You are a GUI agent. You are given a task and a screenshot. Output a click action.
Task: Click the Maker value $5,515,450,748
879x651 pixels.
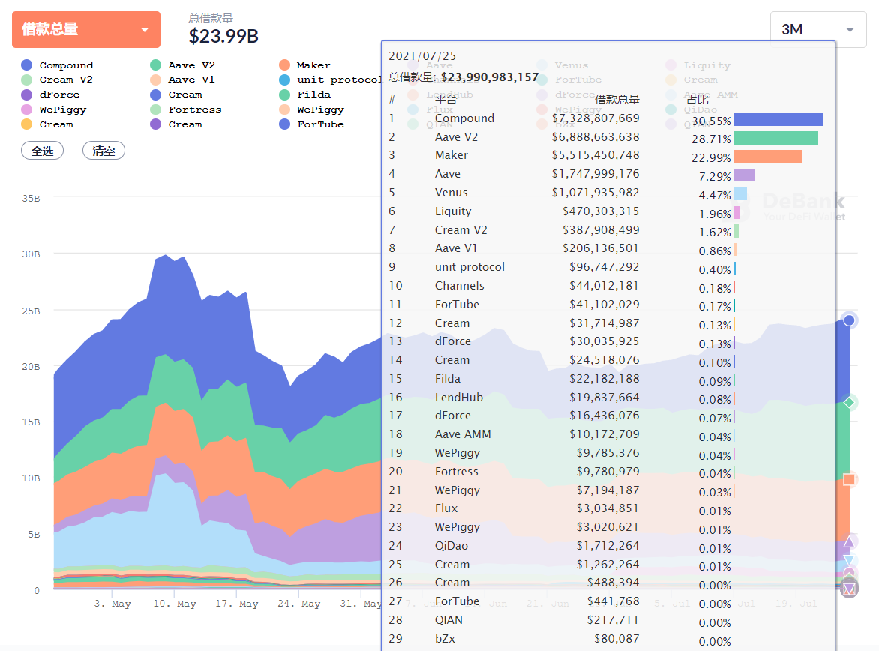595,155
